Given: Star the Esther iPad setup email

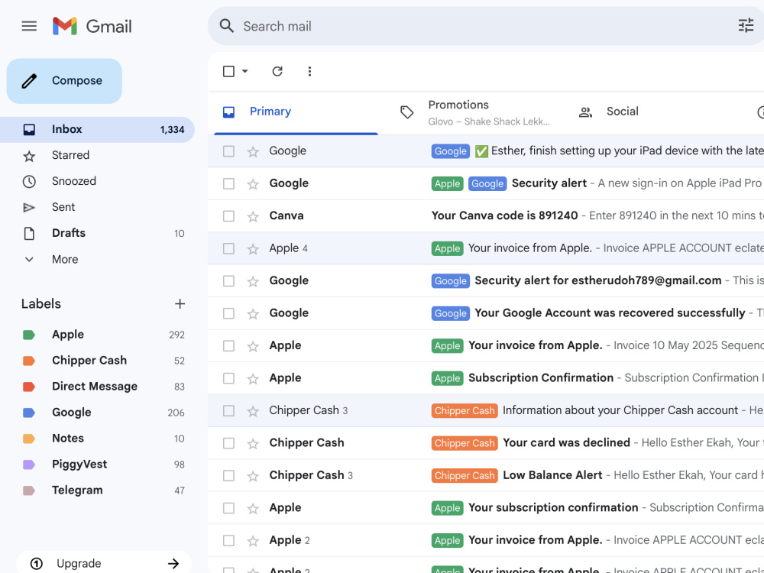Looking at the screenshot, I should (253, 151).
